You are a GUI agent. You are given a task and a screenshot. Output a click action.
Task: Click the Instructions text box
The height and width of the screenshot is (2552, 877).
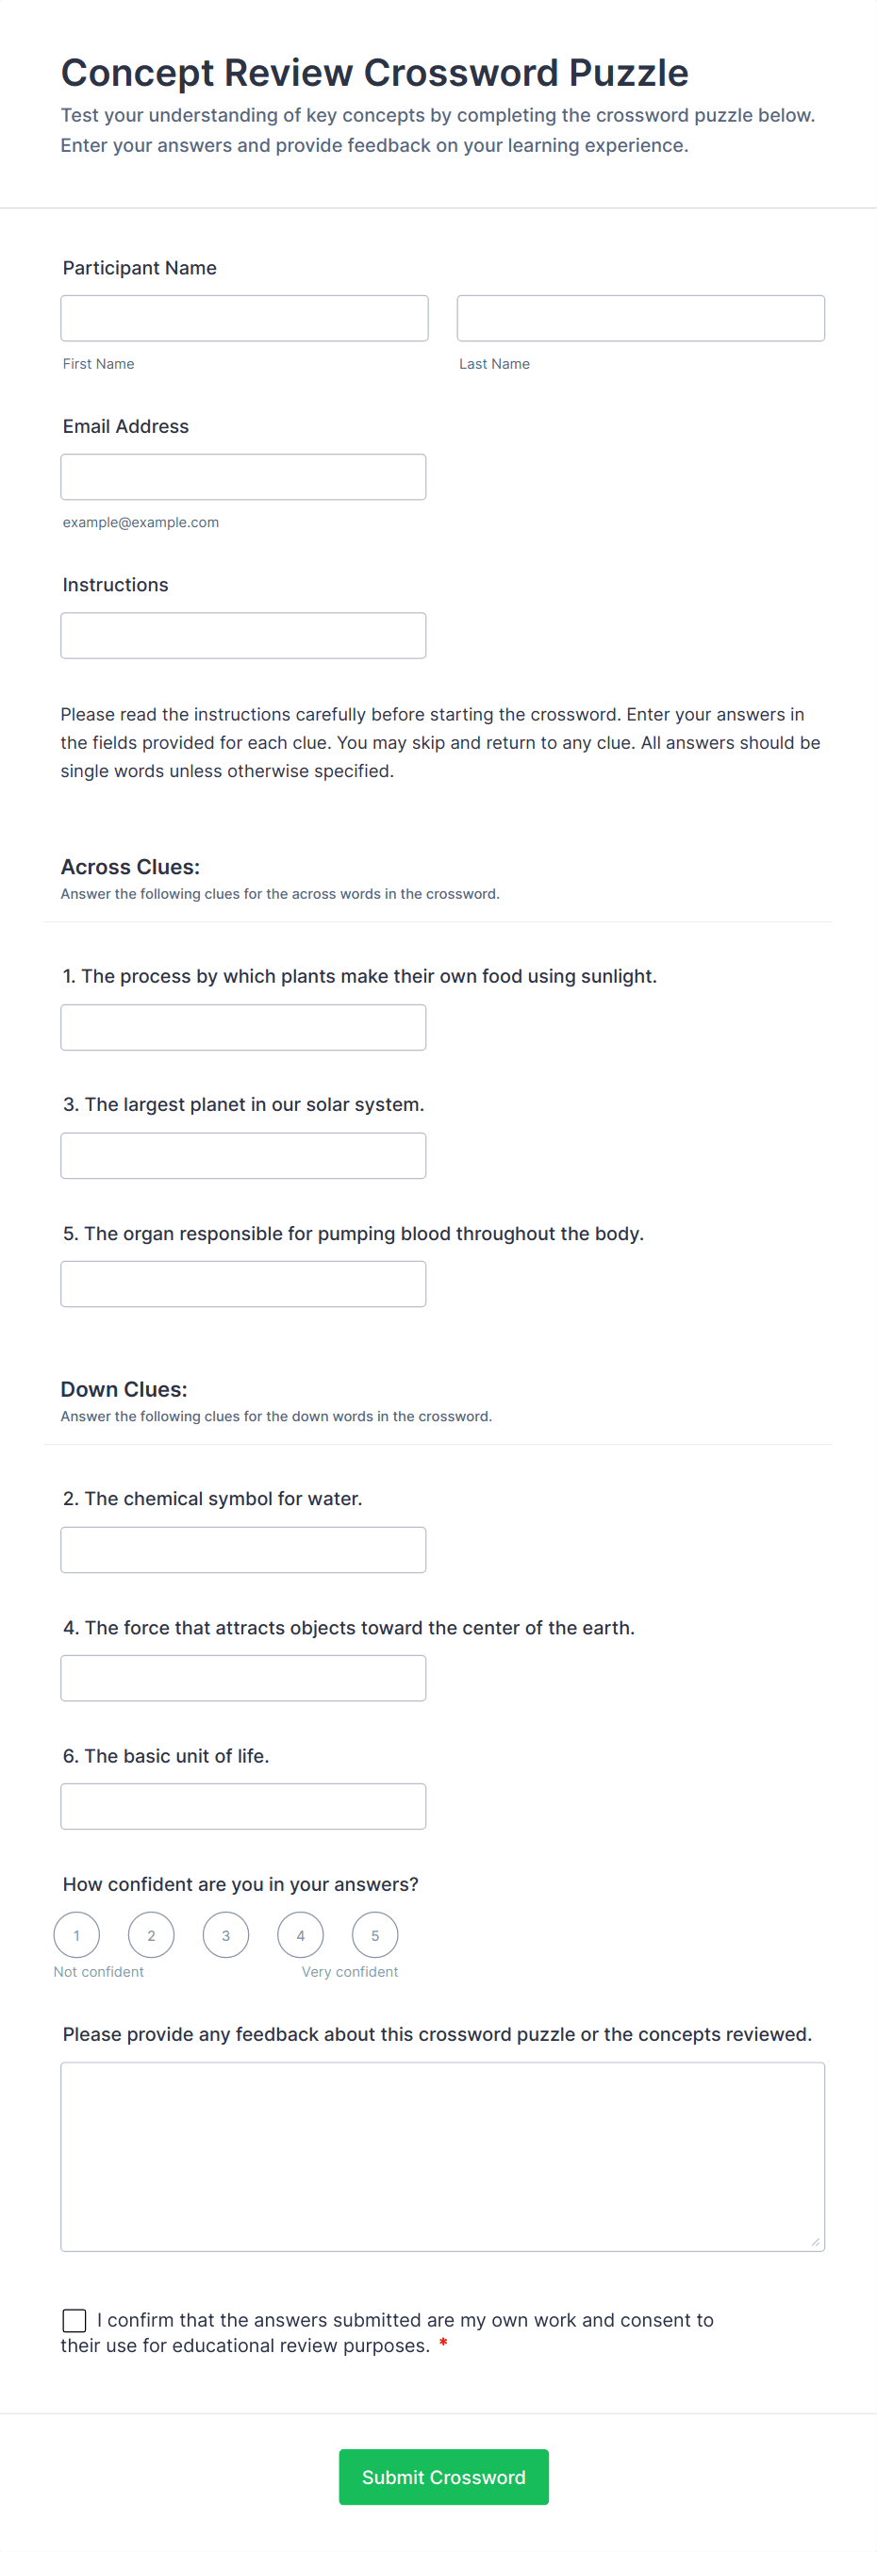click(x=242, y=635)
